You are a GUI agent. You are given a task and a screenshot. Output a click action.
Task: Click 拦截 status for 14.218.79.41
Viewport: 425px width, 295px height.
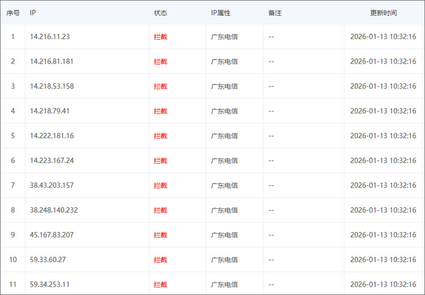[x=160, y=111]
